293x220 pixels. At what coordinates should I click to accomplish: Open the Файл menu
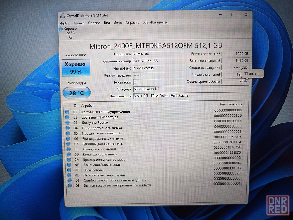(x=64, y=23)
